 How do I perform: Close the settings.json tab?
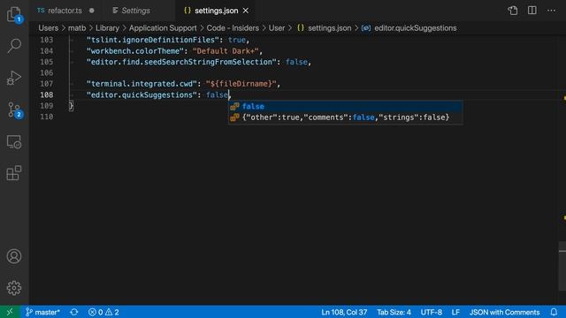(246, 11)
